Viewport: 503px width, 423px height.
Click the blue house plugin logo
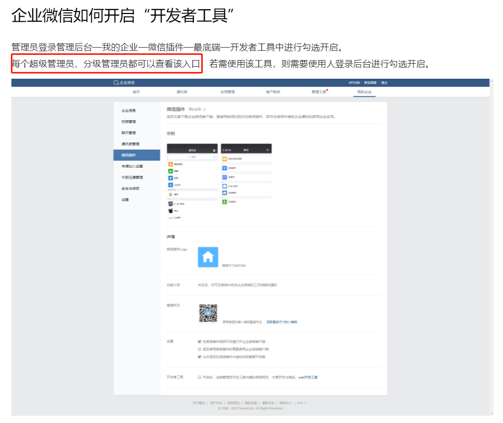point(208,257)
